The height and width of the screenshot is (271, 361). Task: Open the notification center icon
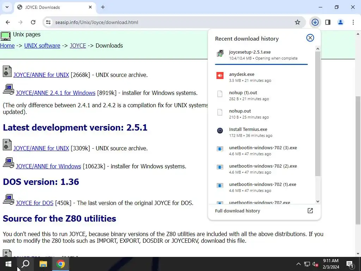pyautogui.click(x=350, y=264)
